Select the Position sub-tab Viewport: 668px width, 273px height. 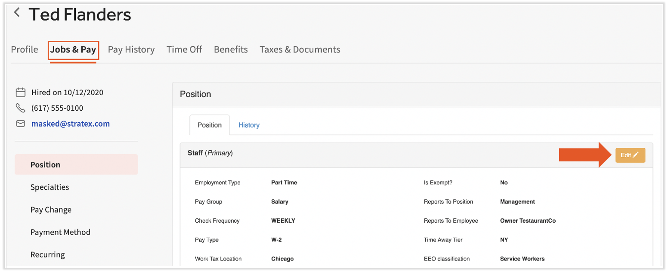coord(210,125)
